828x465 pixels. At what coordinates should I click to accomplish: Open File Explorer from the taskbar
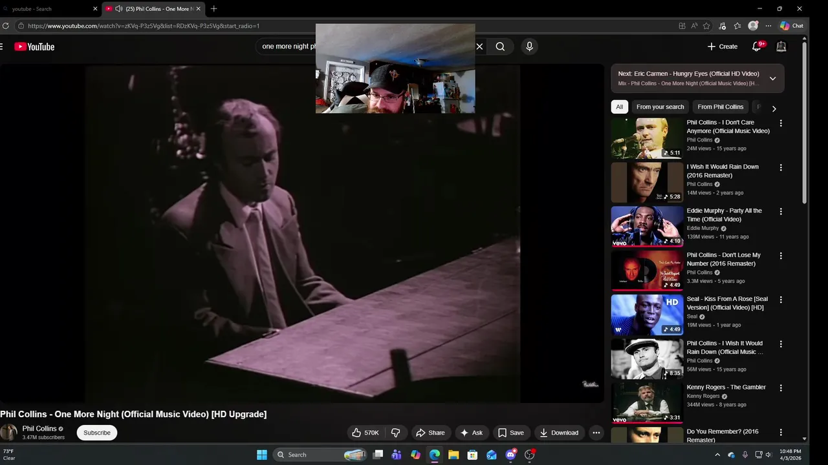coord(453,455)
